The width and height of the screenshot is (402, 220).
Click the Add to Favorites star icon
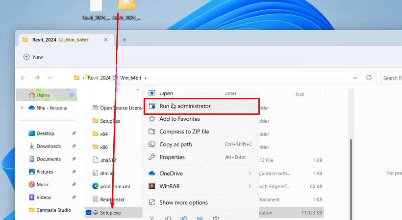[x=152, y=119]
